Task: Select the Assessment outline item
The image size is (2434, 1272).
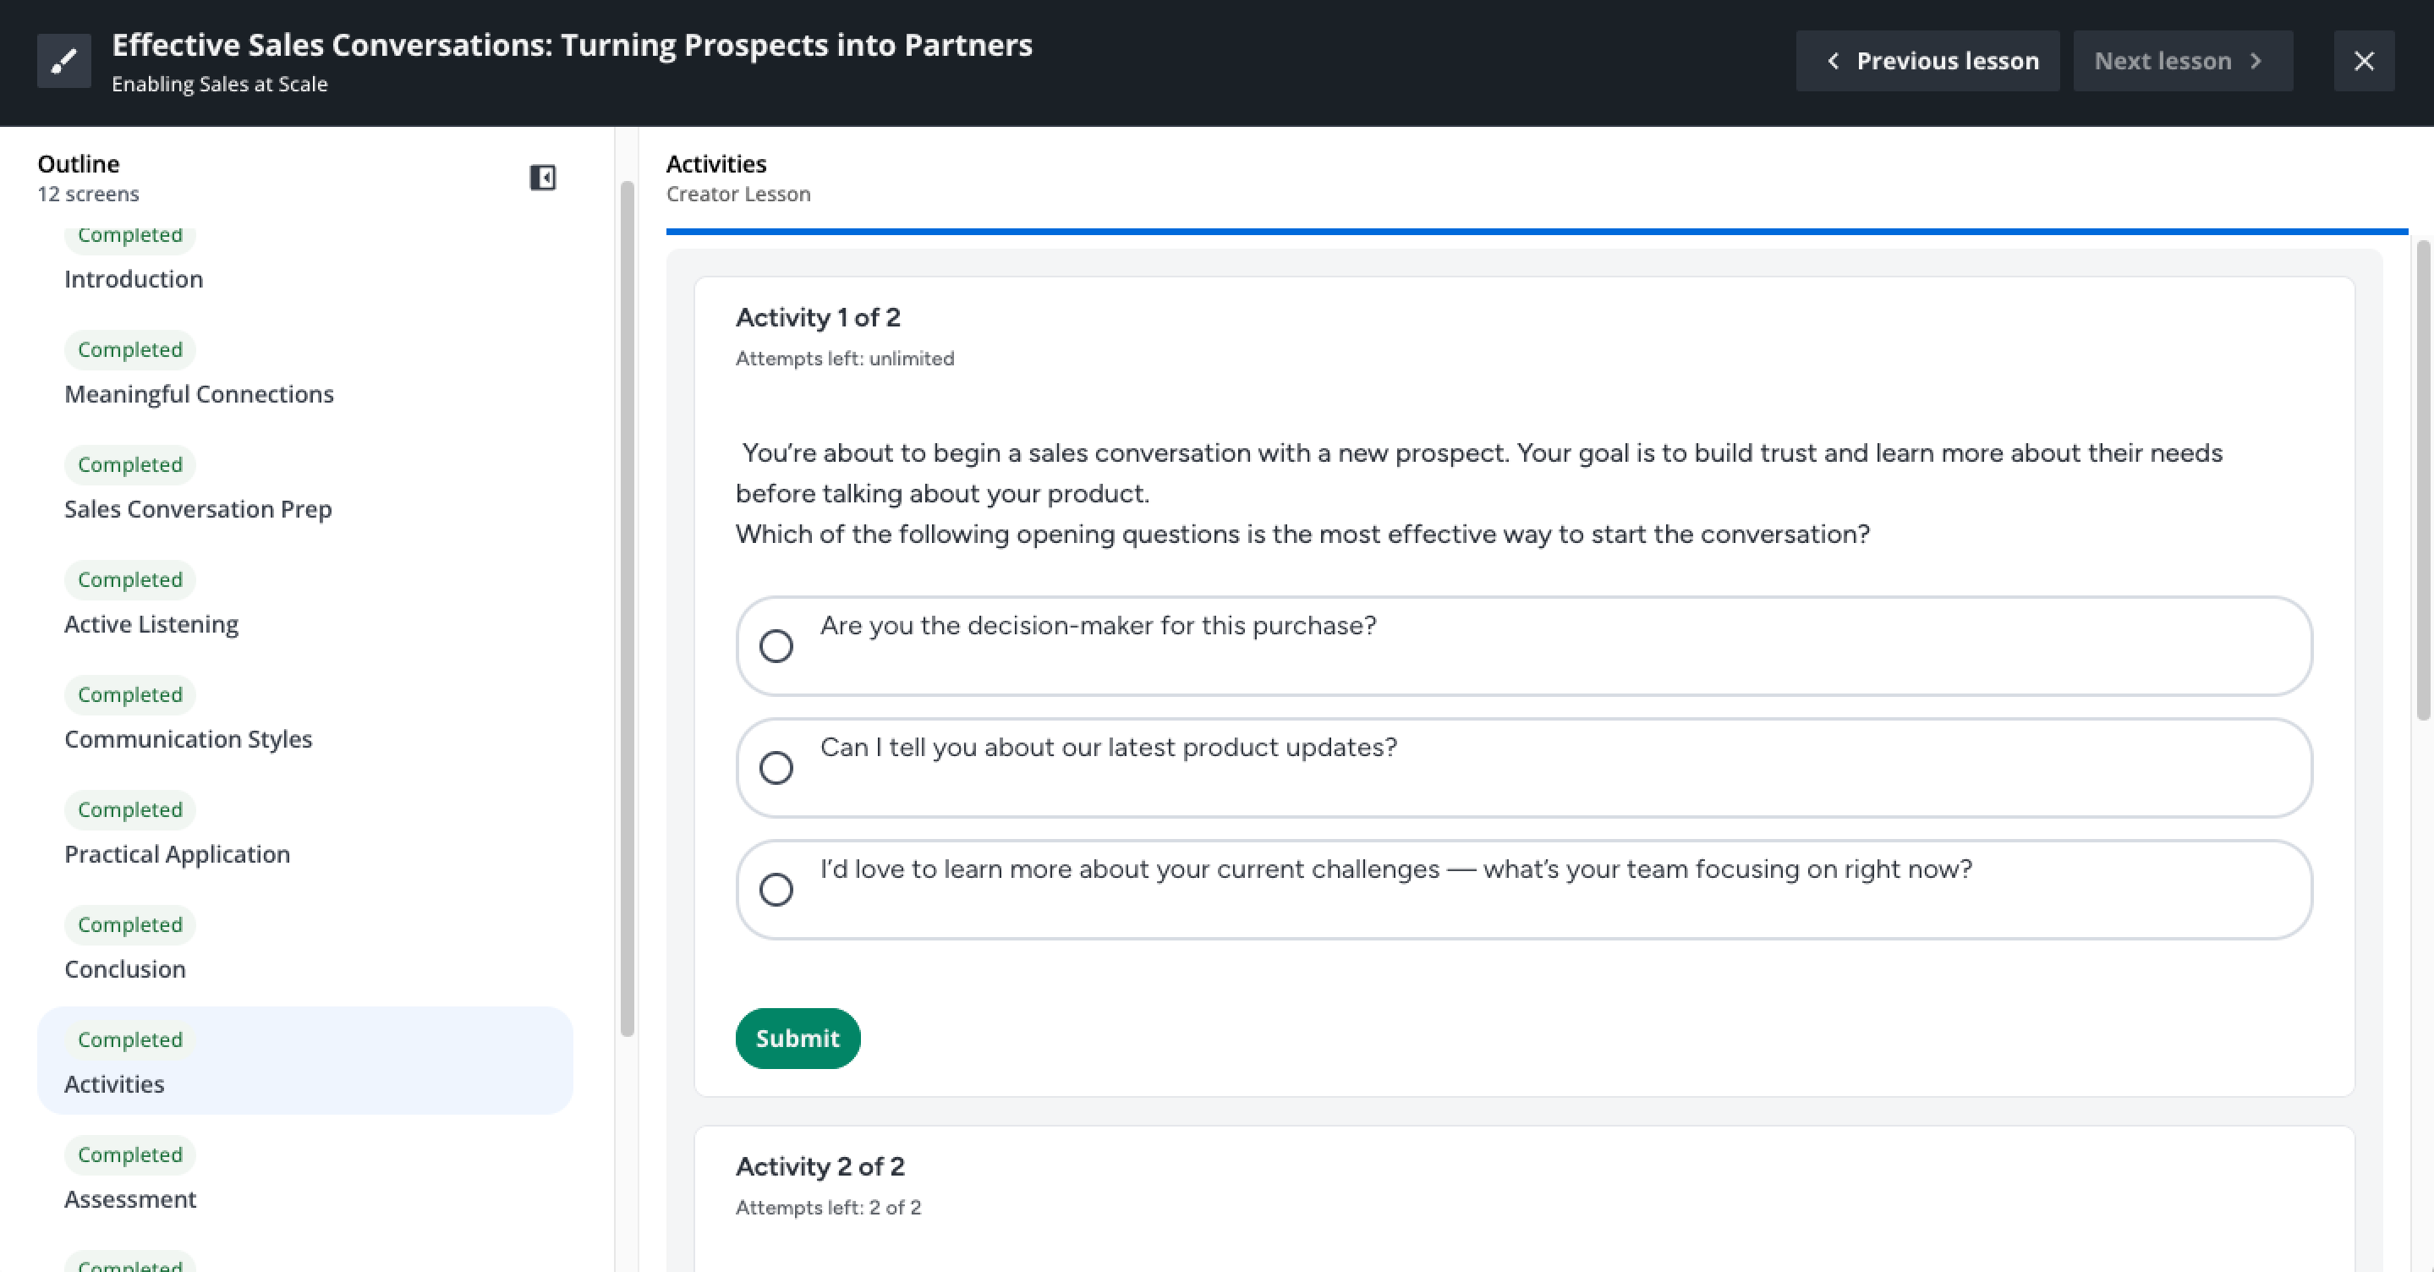Action: click(x=130, y=1199)
